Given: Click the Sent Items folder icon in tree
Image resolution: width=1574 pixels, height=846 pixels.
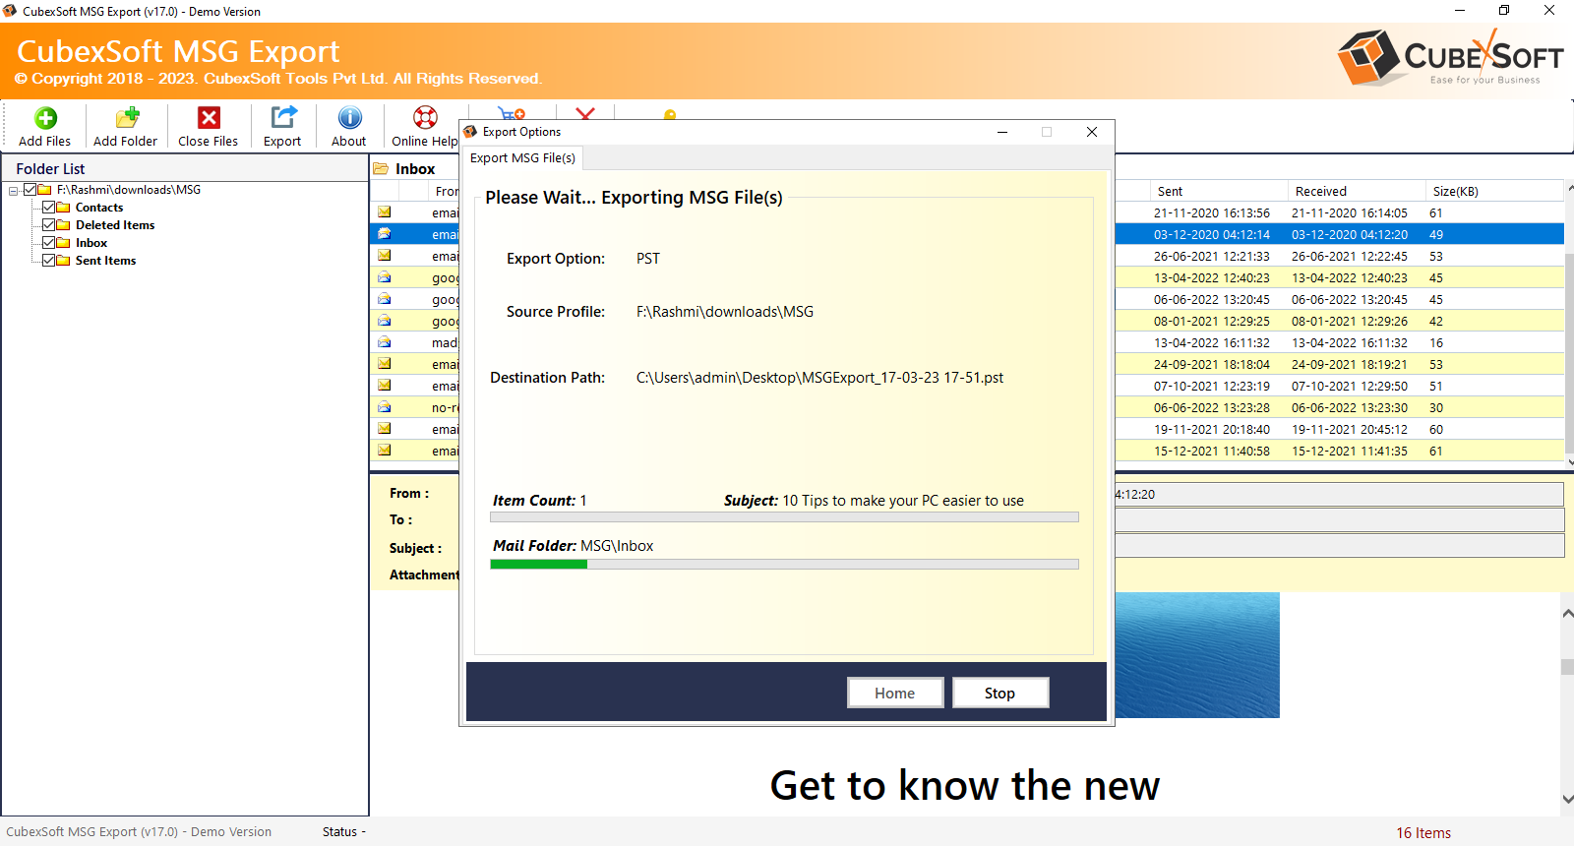Looking at the screenshot, I should [x=63, y=261].
